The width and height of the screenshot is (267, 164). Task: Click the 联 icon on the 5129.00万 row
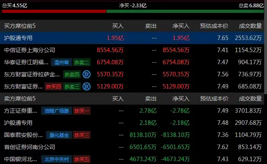click(x=87, y=87)
